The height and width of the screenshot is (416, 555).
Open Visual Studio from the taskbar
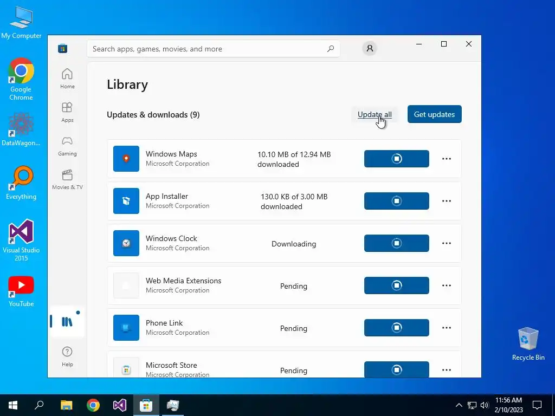pyautogui.click(x=120, y=405)
